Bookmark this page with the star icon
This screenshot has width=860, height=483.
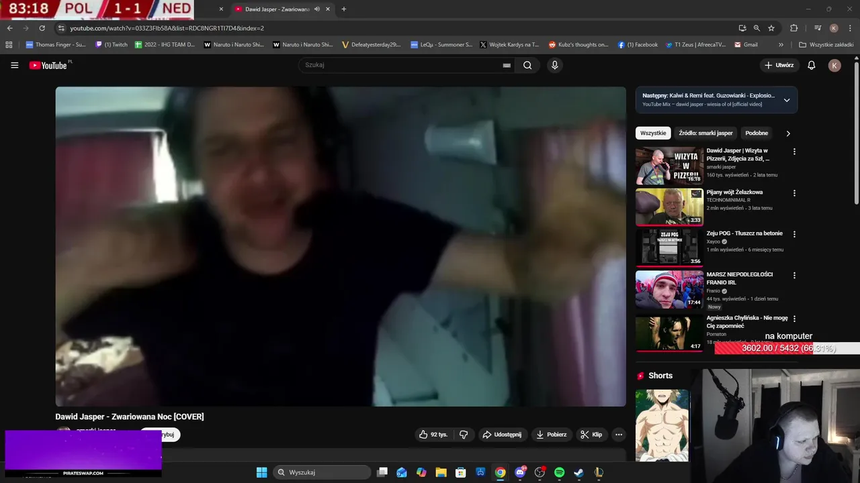771,28
